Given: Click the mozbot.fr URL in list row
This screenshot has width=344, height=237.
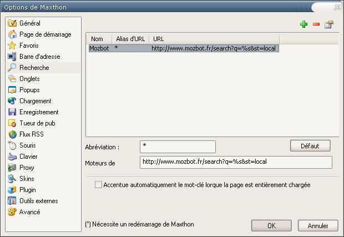Looking at the screenshot, I should point(213,48).
